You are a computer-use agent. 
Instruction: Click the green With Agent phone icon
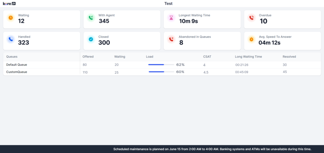click(x=91, y=18)
